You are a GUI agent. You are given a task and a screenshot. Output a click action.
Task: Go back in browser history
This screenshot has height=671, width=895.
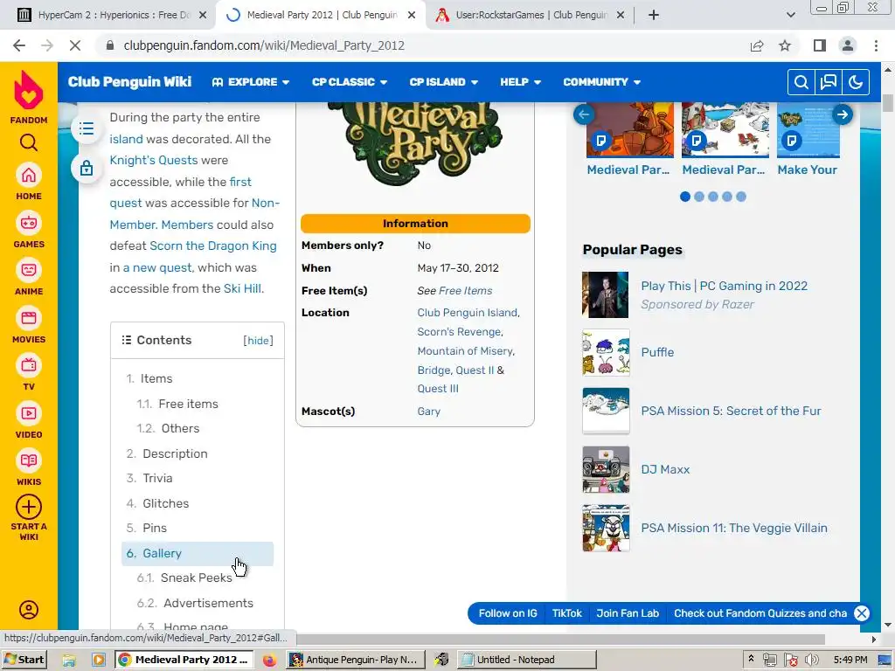tap(19, 45)
